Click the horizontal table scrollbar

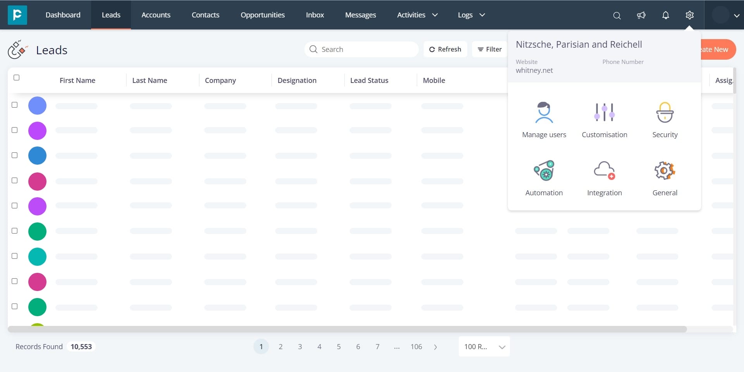[x=347, y=329]
